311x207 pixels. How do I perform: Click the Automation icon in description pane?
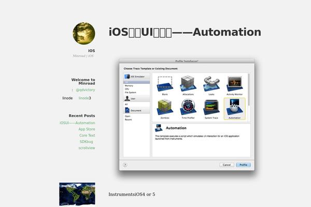point(159,128)
